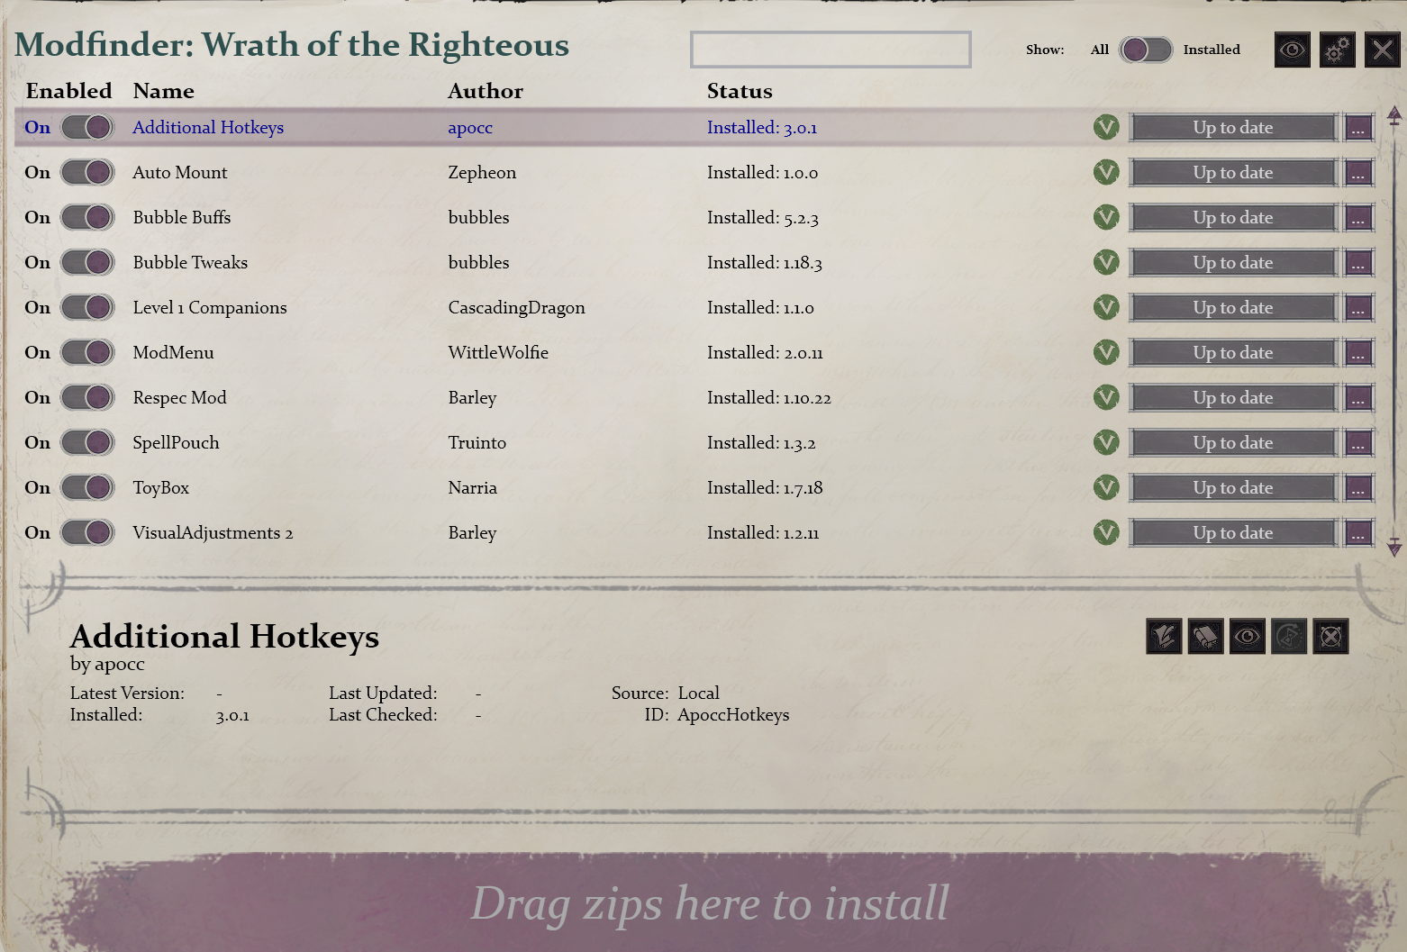Image resolution: width=1407 pixels, height=952 pixels.
Task: Toggle the Show All / Installed switch
Action: point(1146,50)
